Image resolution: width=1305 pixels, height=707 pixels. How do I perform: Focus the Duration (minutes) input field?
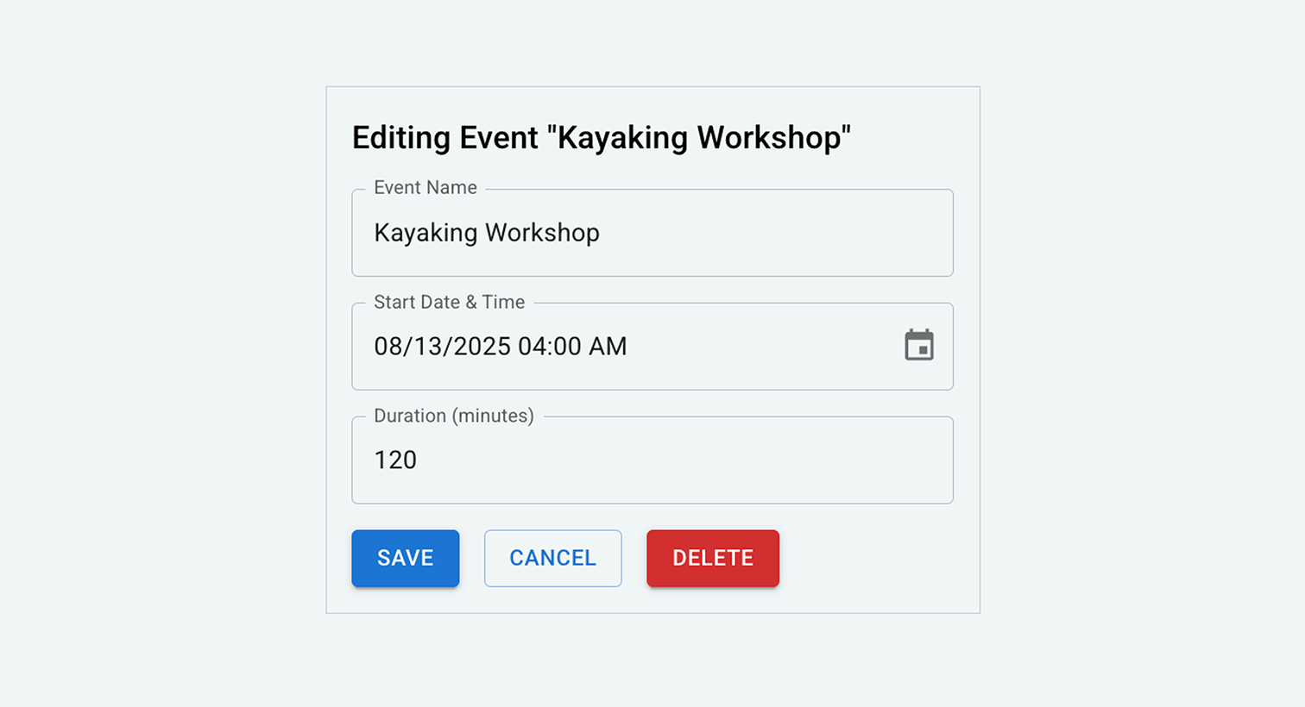[652, 460]
